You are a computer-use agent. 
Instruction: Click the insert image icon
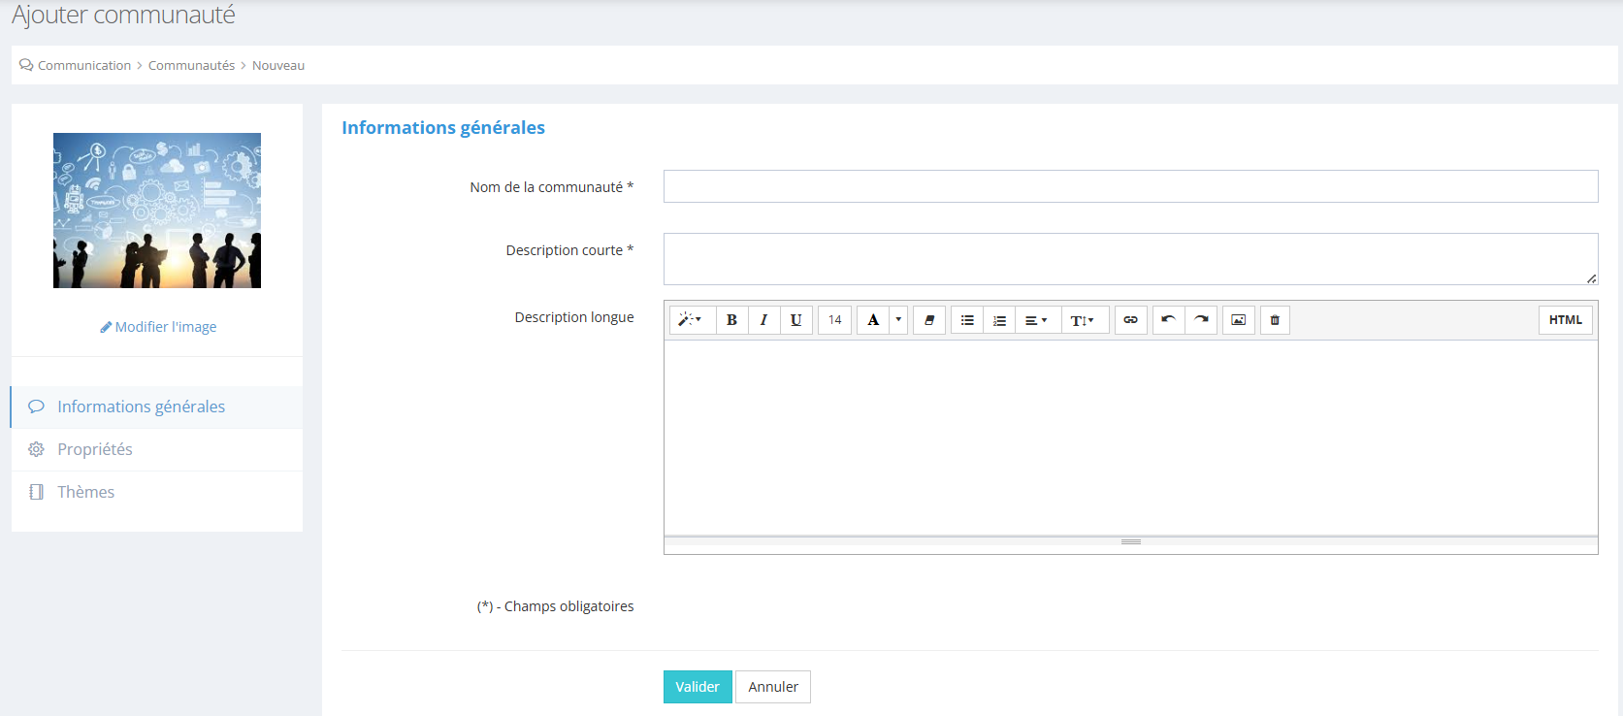coord(1238,320)
